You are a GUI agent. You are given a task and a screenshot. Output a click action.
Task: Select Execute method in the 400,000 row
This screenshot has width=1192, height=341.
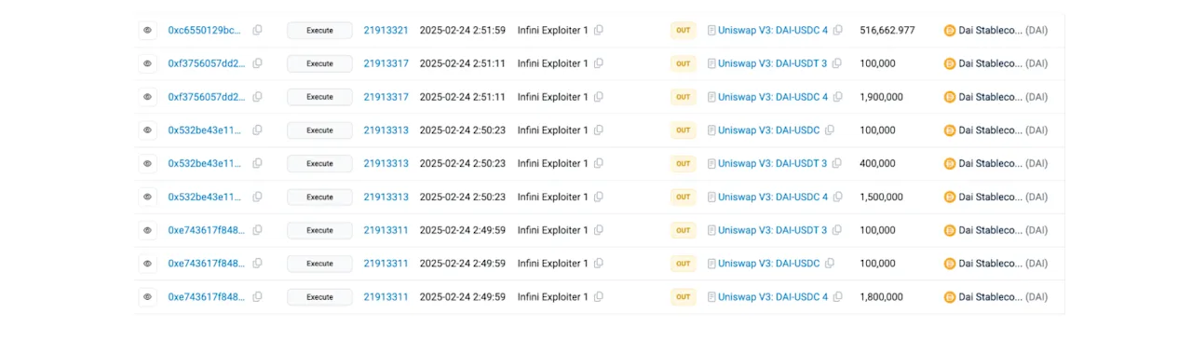[319, 163]
